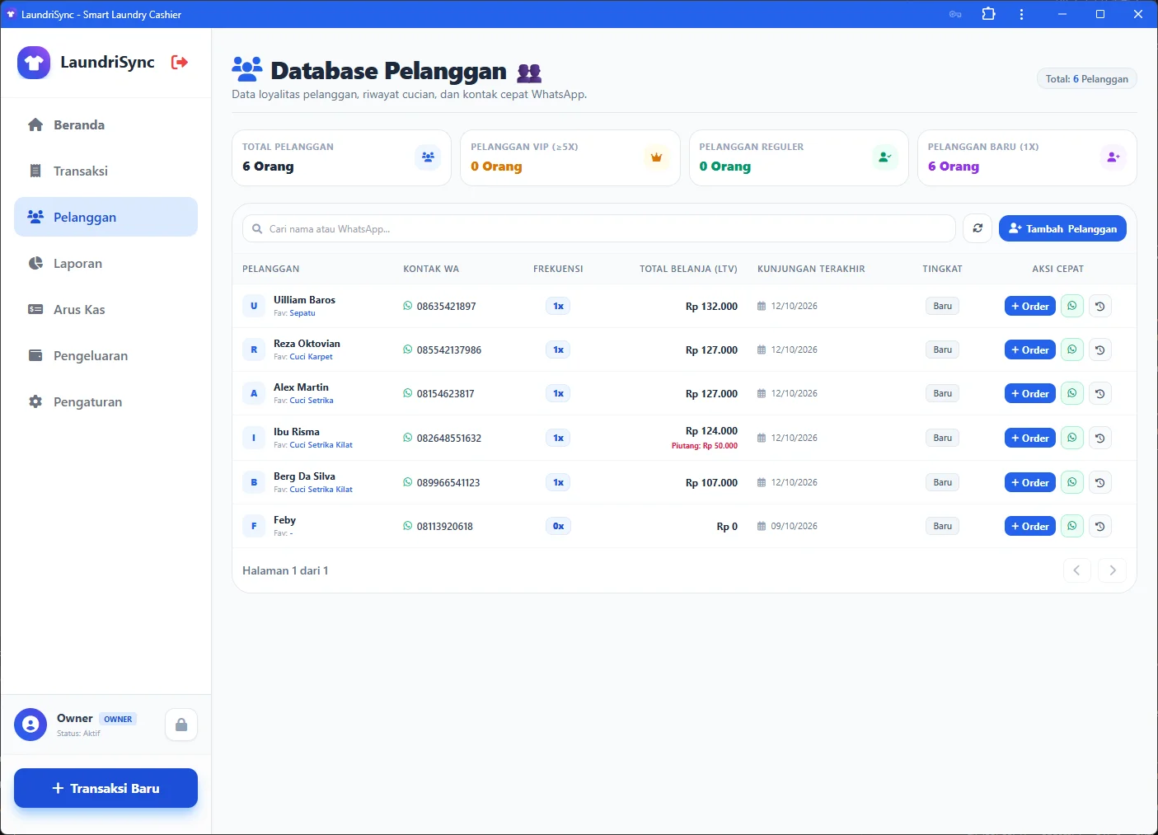Click Transaksi Baru button
This screenshot has height=835, width=1158.
click(105, 788)
